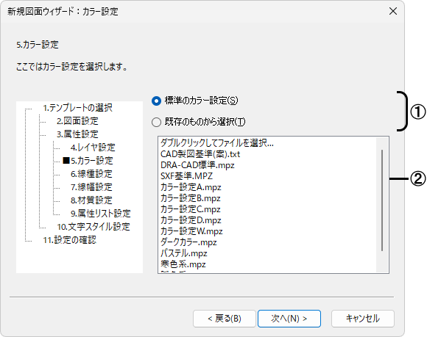Select 11.設定の確認 in tree
Image resolution: width=427 pixels, height=337 pixels.
(70, 240)
